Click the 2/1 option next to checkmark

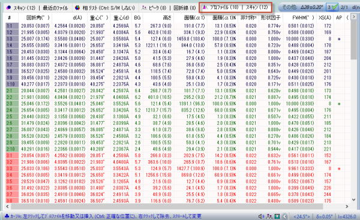[x=344, y=7]
